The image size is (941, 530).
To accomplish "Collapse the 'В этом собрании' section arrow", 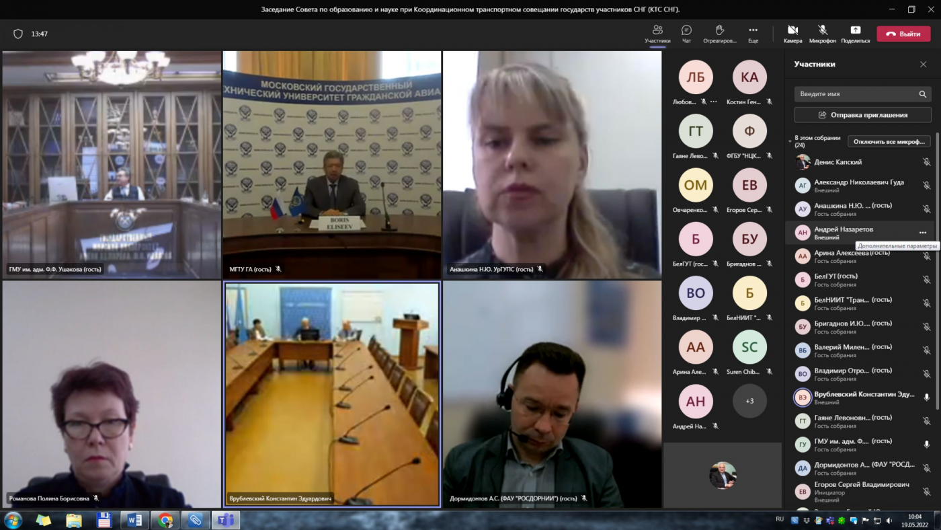I will (x=790, y=141).
